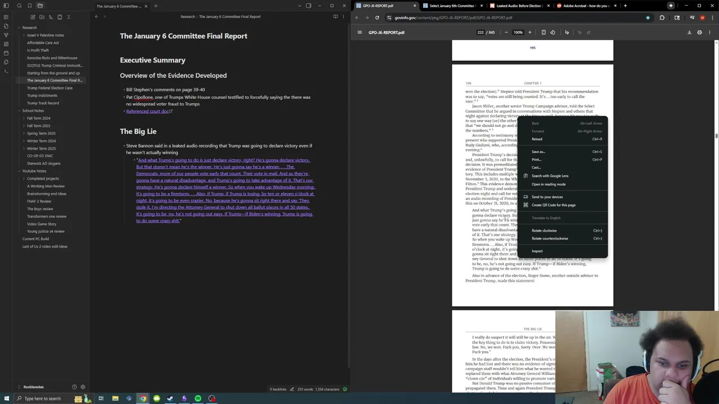The height and width of the screenshot is (404, 719).
Task: Click the Chrome address bar URL
Action: pyautogui.click(x=453, y=18)
